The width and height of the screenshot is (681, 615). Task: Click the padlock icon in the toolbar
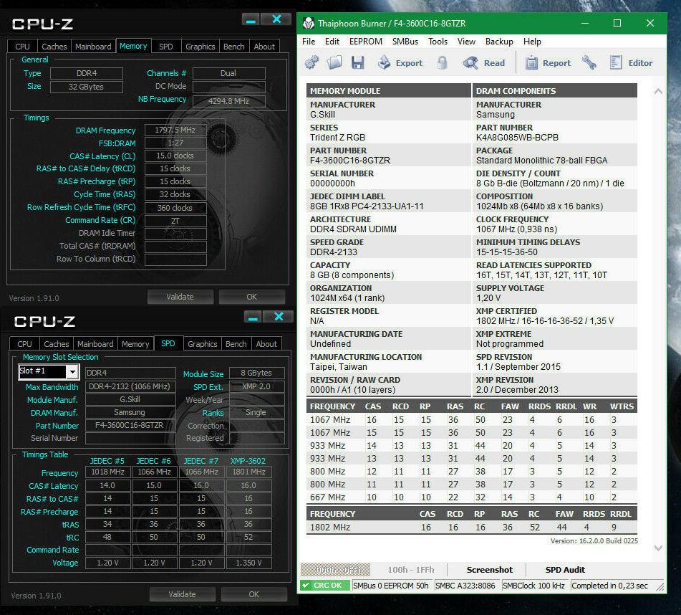[442, 62]
